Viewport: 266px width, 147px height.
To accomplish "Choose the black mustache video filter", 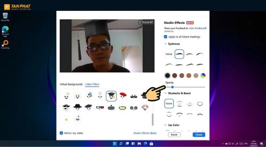I will (134, 96).
